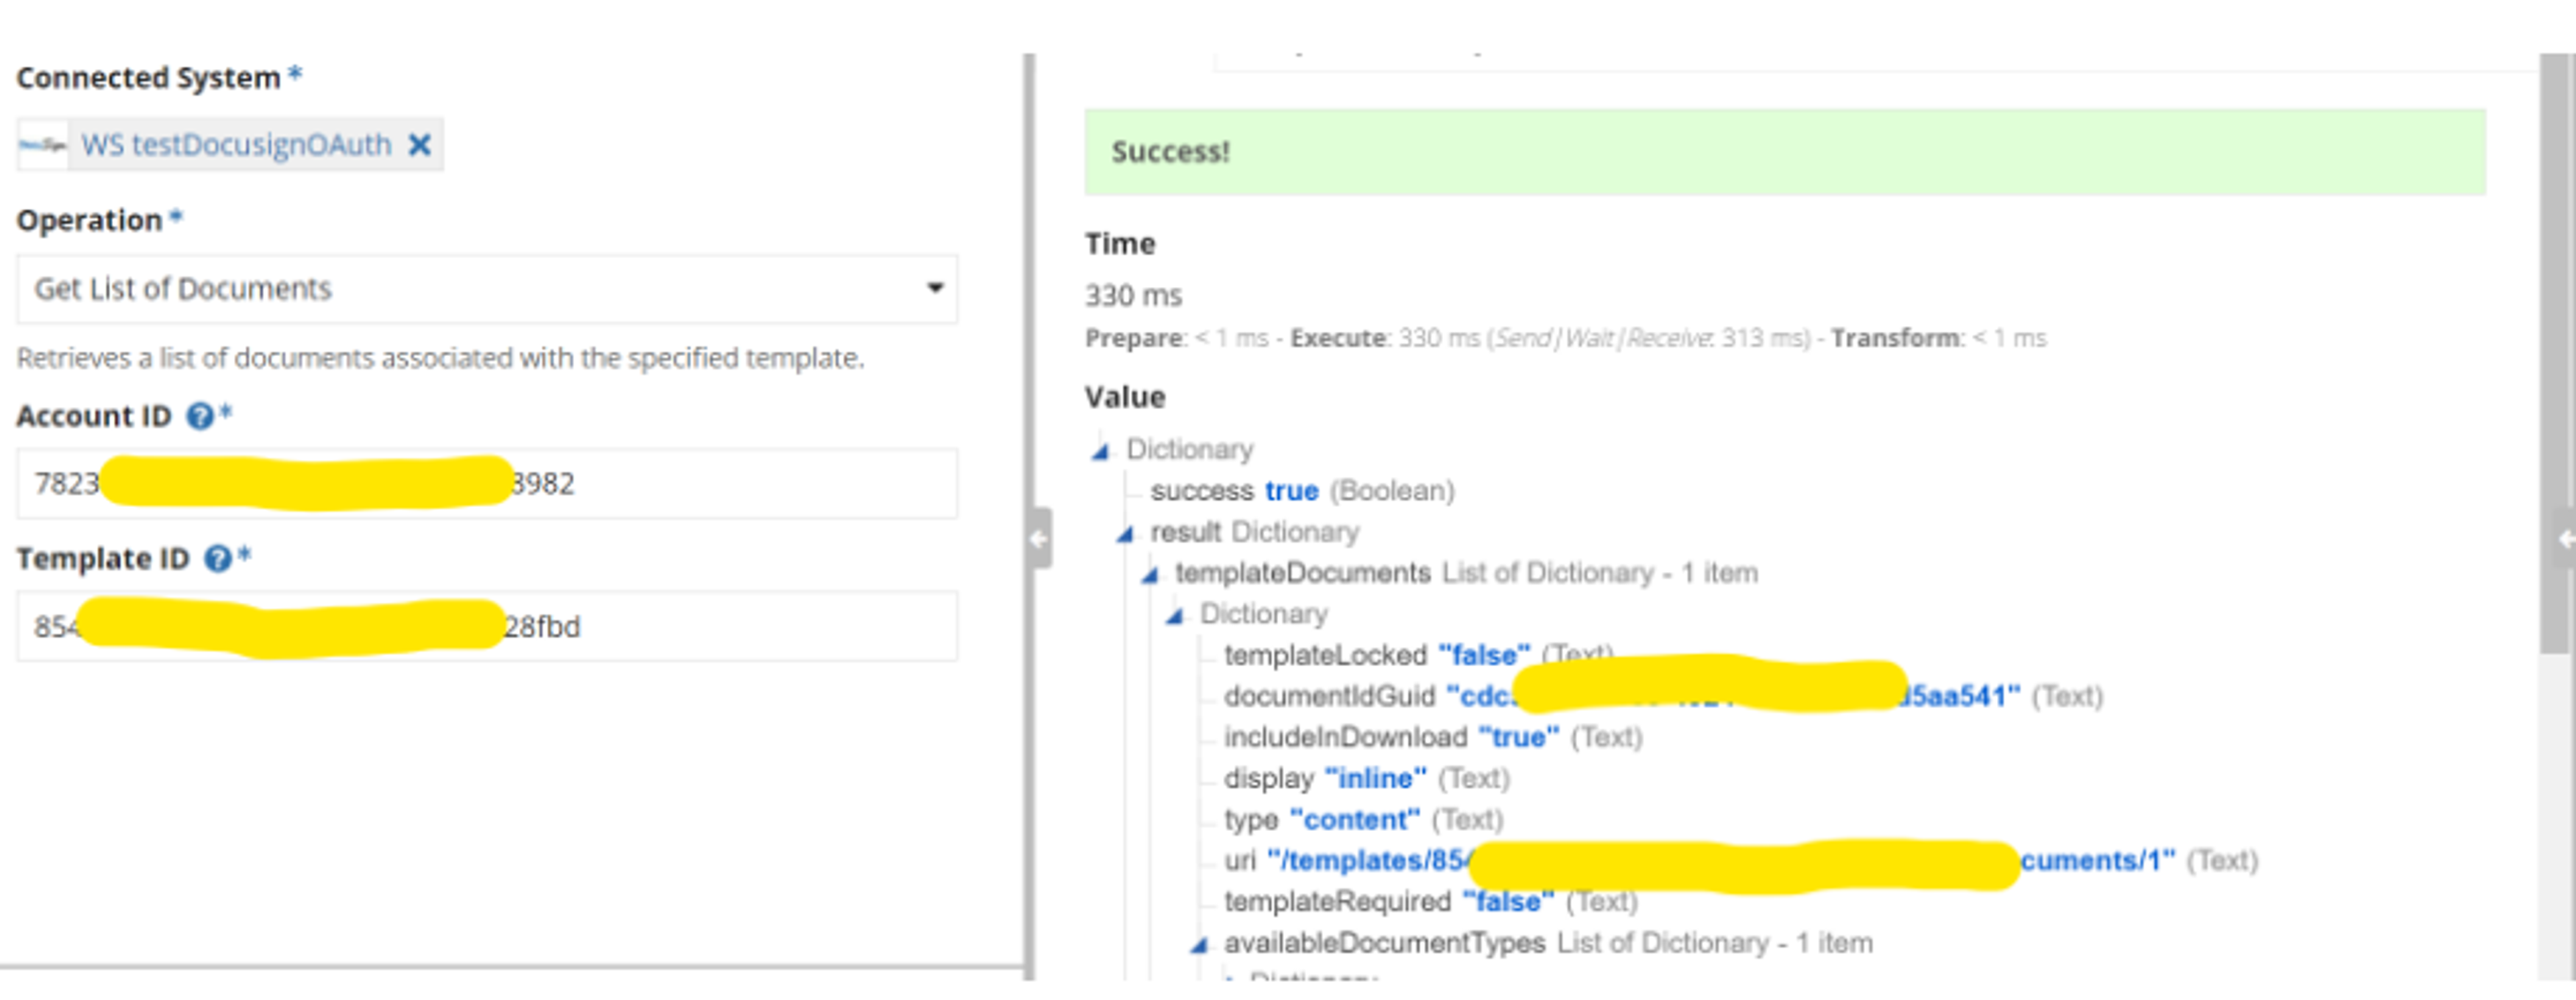Select the type "content" row
The image size is (2576, 1000).
[x=1363, y=820]
